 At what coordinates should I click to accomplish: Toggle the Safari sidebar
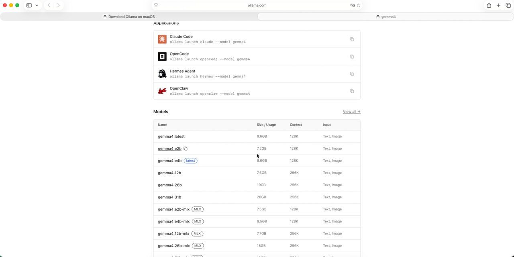pyautogui.click(x=29, y=5)
